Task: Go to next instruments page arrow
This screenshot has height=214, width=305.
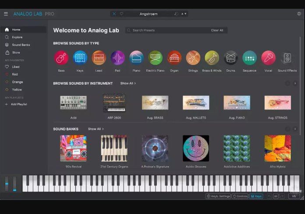Action: coord(295,83)
